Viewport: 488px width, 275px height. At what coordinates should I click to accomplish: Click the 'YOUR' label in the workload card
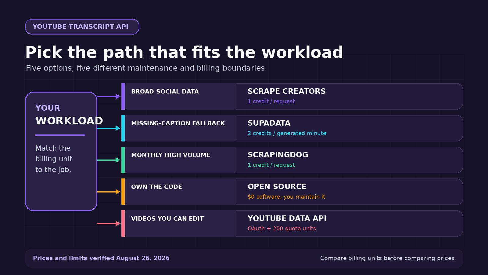[x=48, y=108]
